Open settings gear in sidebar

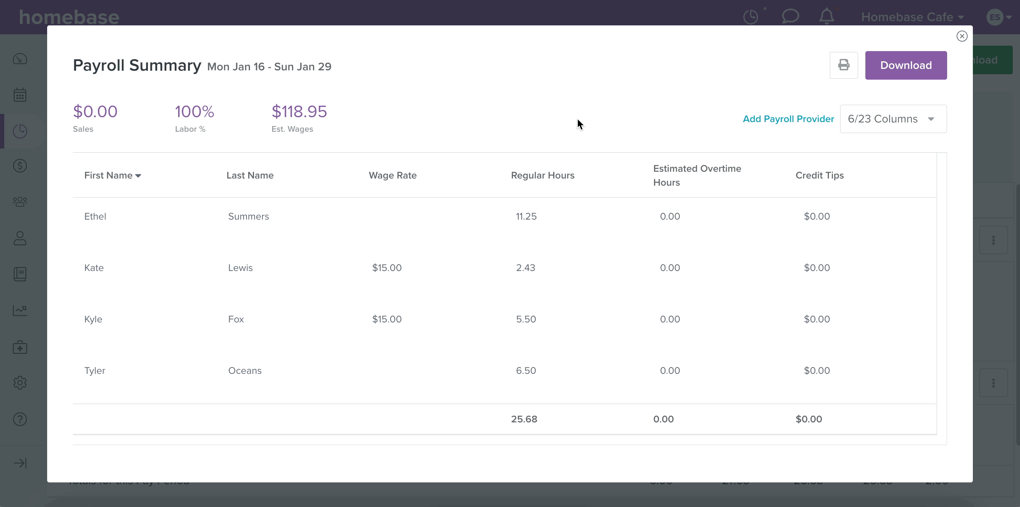[x=20, y=383]
